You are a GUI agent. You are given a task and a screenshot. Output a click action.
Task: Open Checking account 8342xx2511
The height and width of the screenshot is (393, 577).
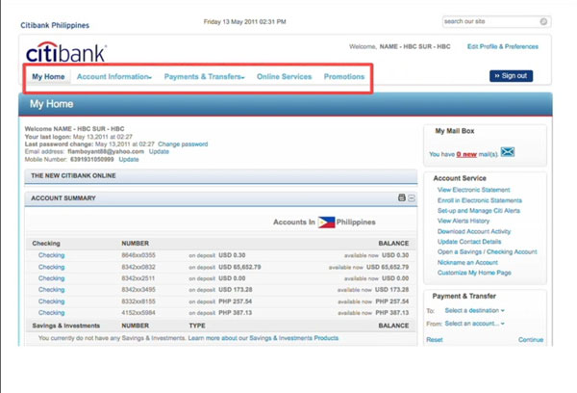[x=51, y=278]
